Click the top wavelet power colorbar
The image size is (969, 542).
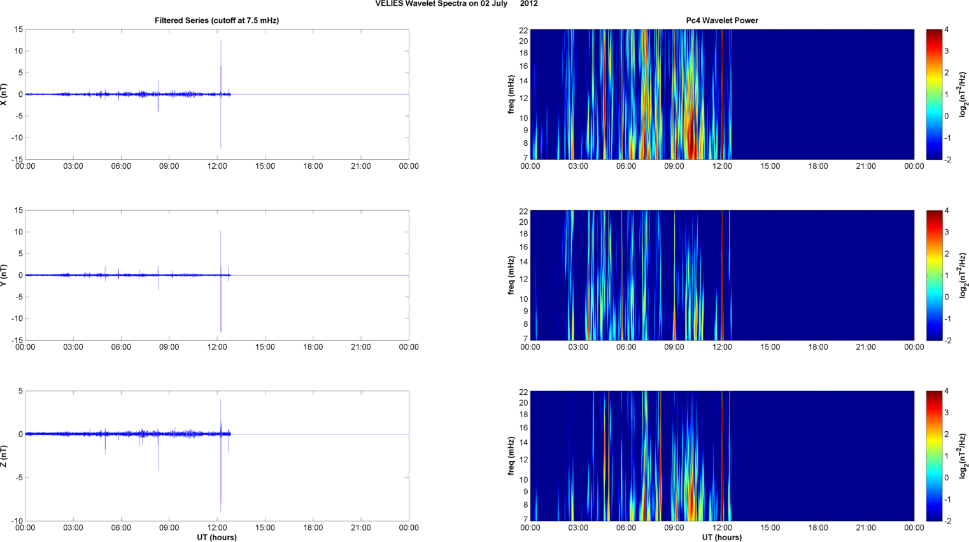coord(933,94)
